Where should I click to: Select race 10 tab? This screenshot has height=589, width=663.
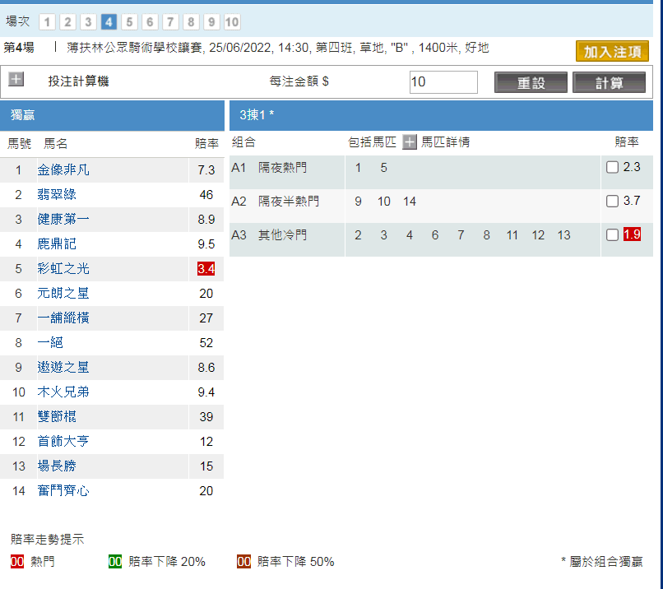232,22
